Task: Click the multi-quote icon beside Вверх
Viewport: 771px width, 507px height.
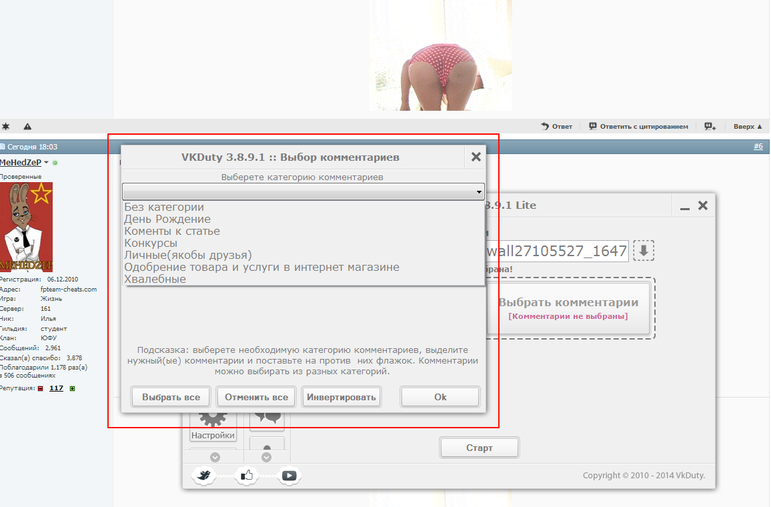Action: [x=710, y=126]
